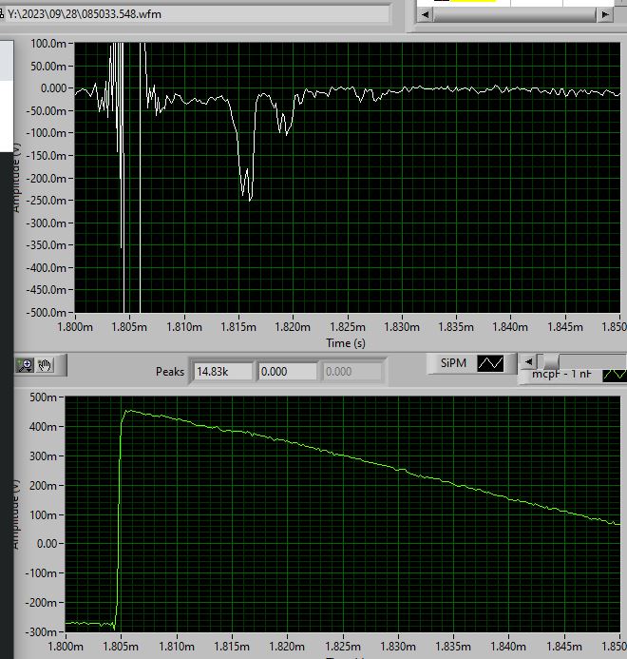Screen dimensions: 627x659
Task: Click the Peaks field showing 14.83k
Action: pos(222,372)
